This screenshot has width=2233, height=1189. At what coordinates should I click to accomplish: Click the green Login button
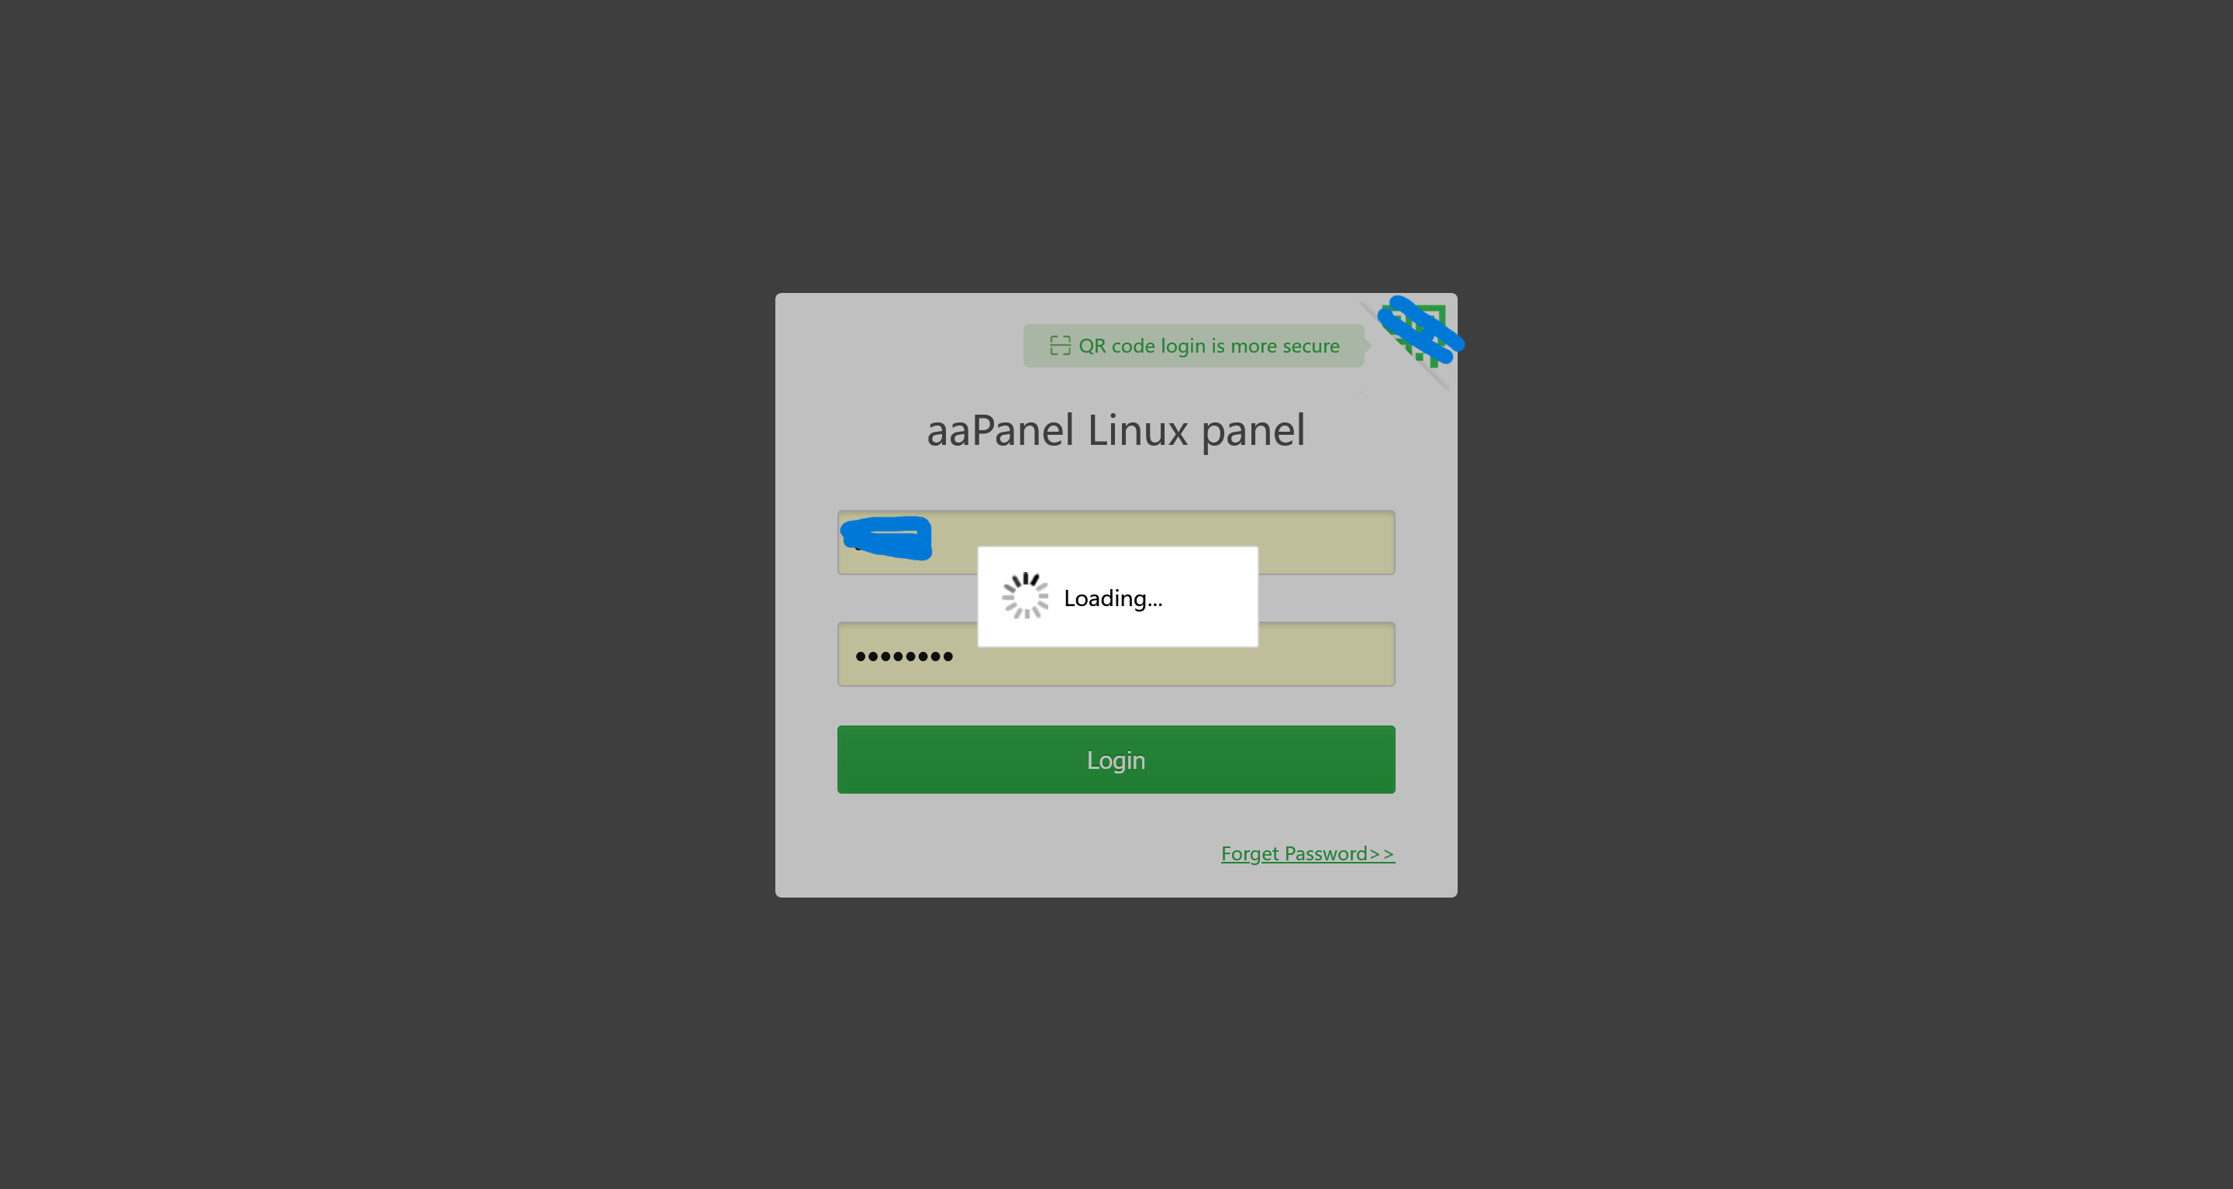(1116, 759)
